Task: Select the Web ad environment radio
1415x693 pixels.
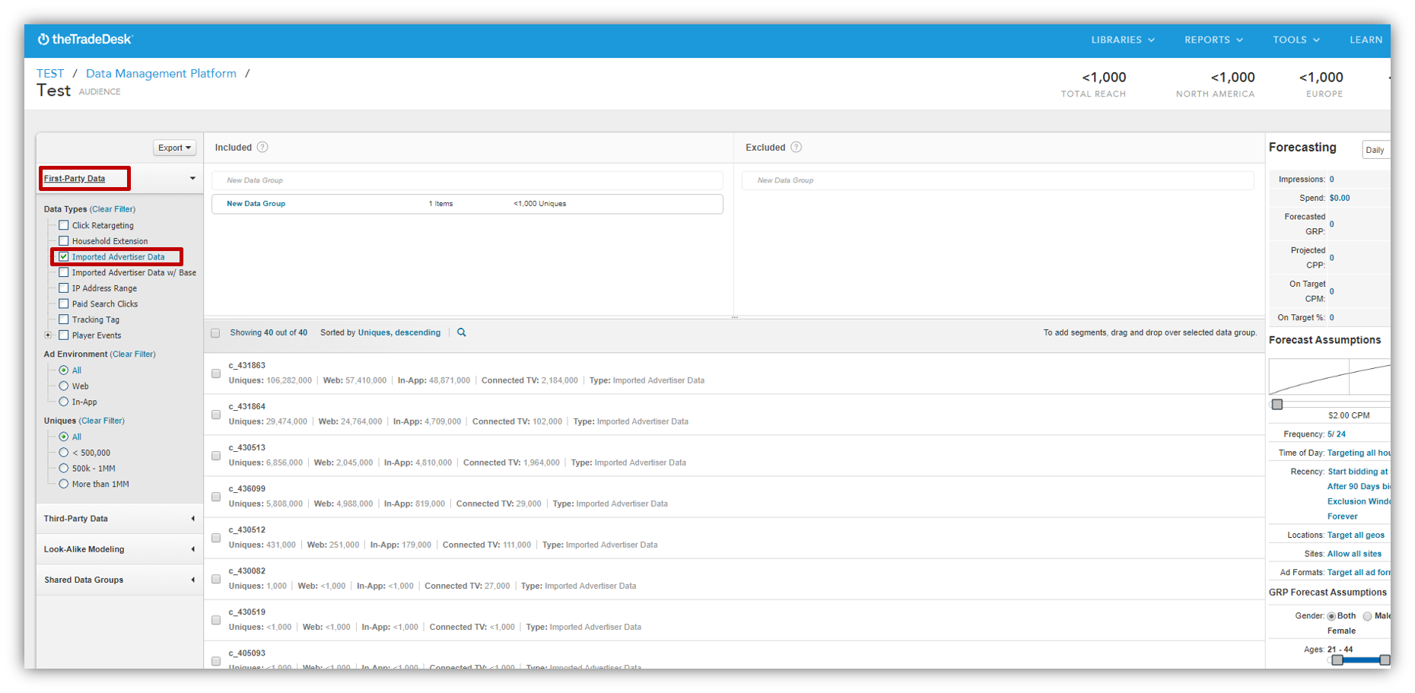Action: click(64, 386)
